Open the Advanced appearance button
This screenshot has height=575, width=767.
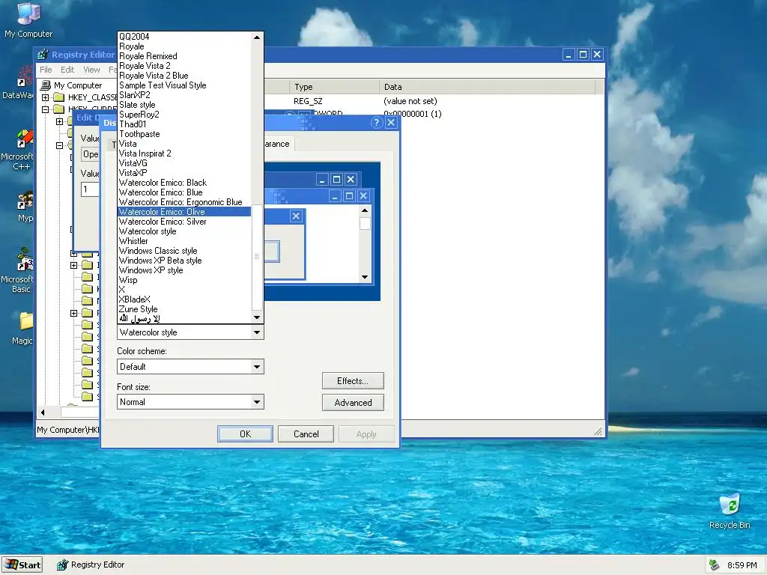353,402
